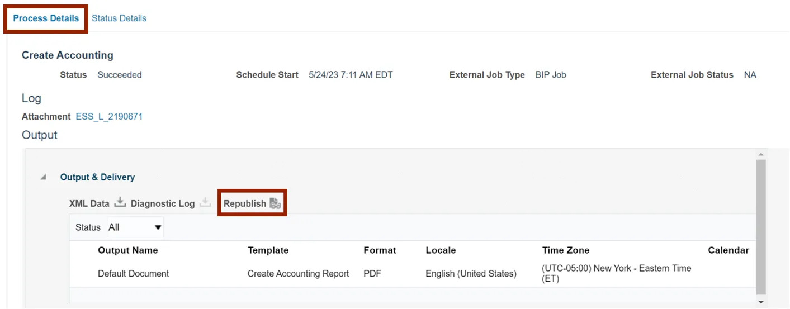The height and width of the screenshot is (309, 790).
Task: Collapse the Output & Delivery section
Action: point(44,177)
